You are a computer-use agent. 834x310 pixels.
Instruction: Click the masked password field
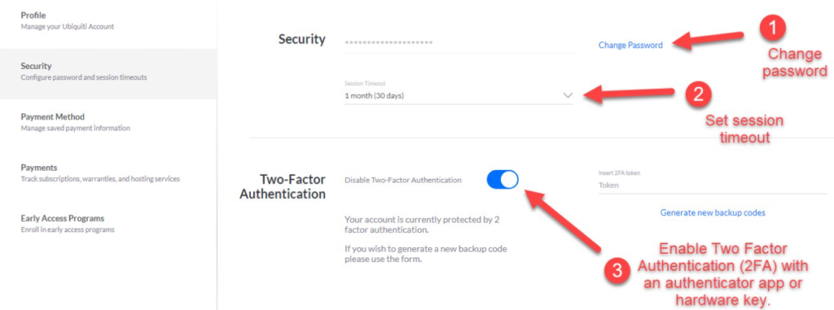[459, 42]
